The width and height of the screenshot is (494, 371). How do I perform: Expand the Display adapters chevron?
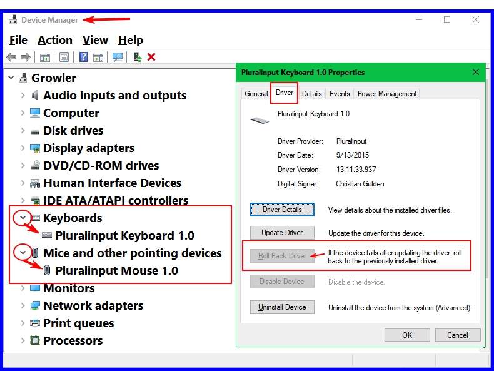coord(23,148)
